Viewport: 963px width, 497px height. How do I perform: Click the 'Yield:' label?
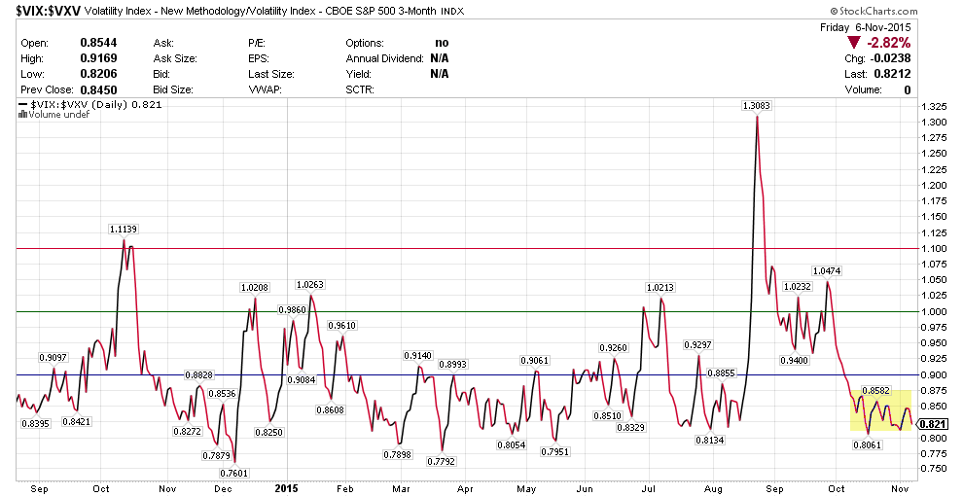pos(359,74)
